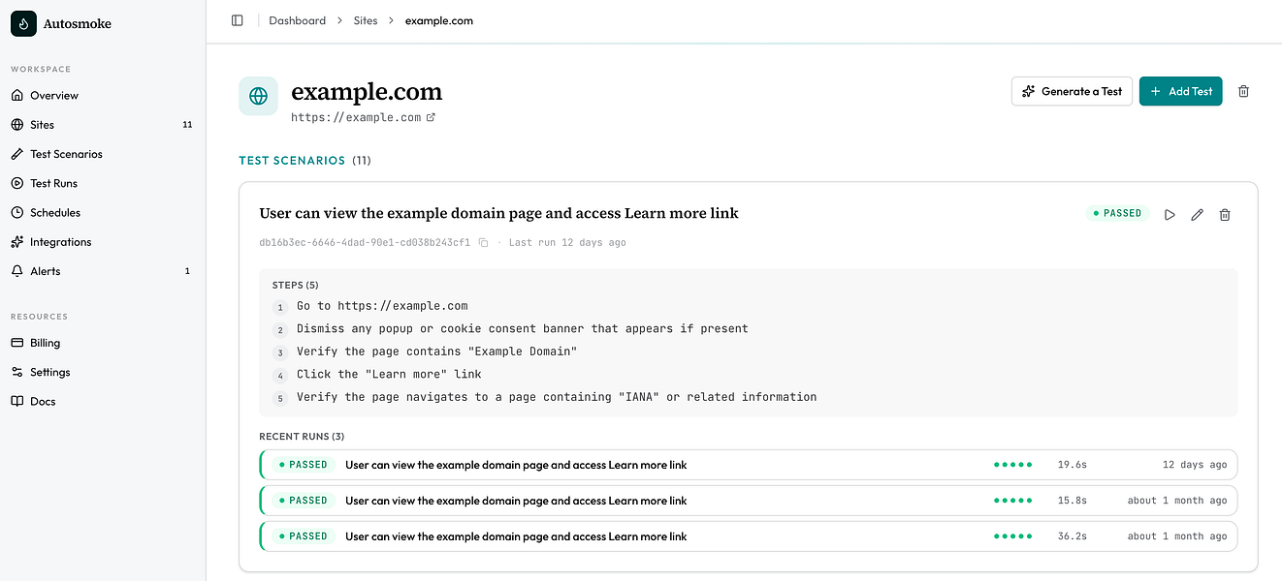Delete the scenario with trash icon
Viewport: 1282px width, 581px height.
coord(1225,214)
